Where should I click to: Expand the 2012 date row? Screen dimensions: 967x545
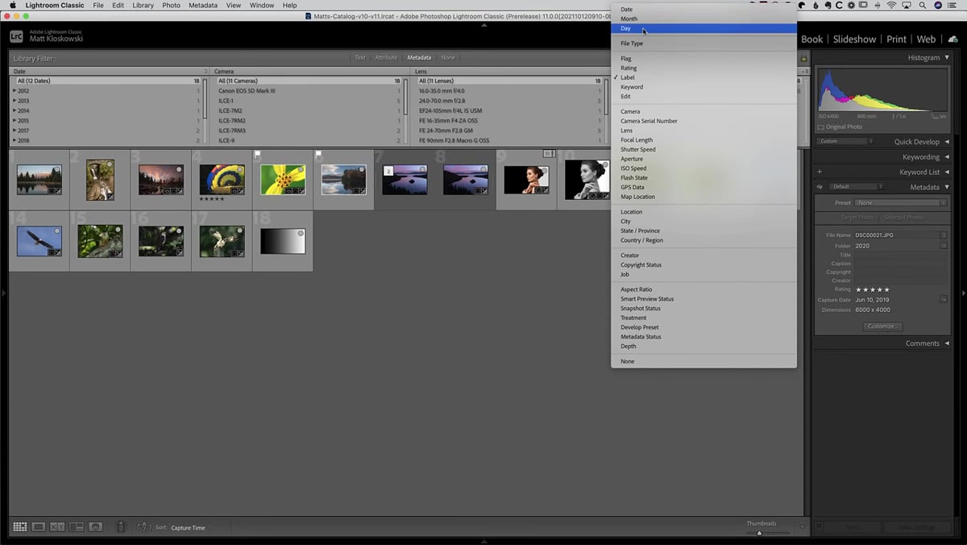[x=15, y=91]
